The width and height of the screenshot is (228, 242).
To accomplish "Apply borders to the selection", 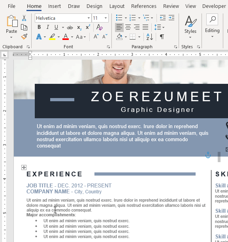I will (x=133, y=37).
